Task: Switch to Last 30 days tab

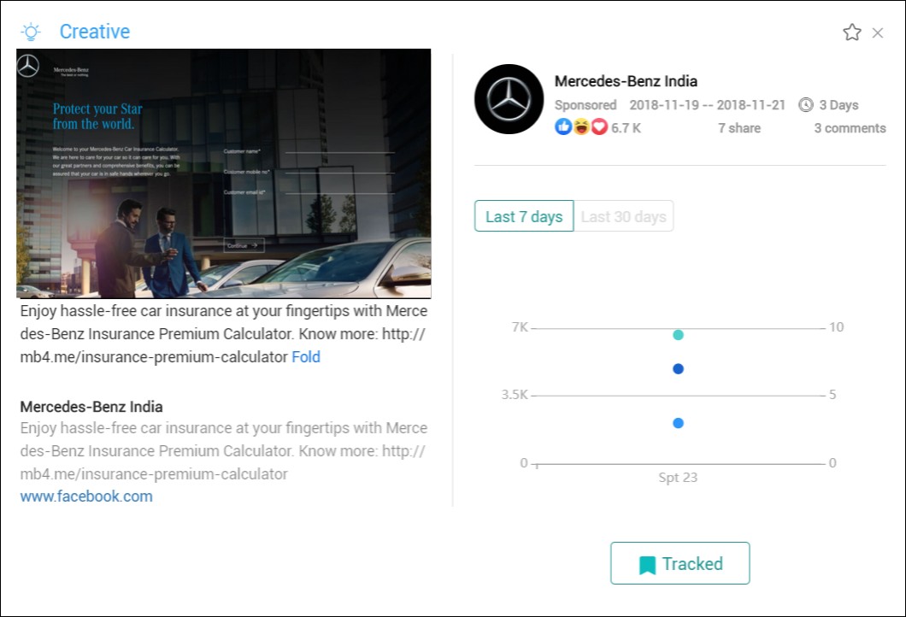Action: (x=623, y=216)
